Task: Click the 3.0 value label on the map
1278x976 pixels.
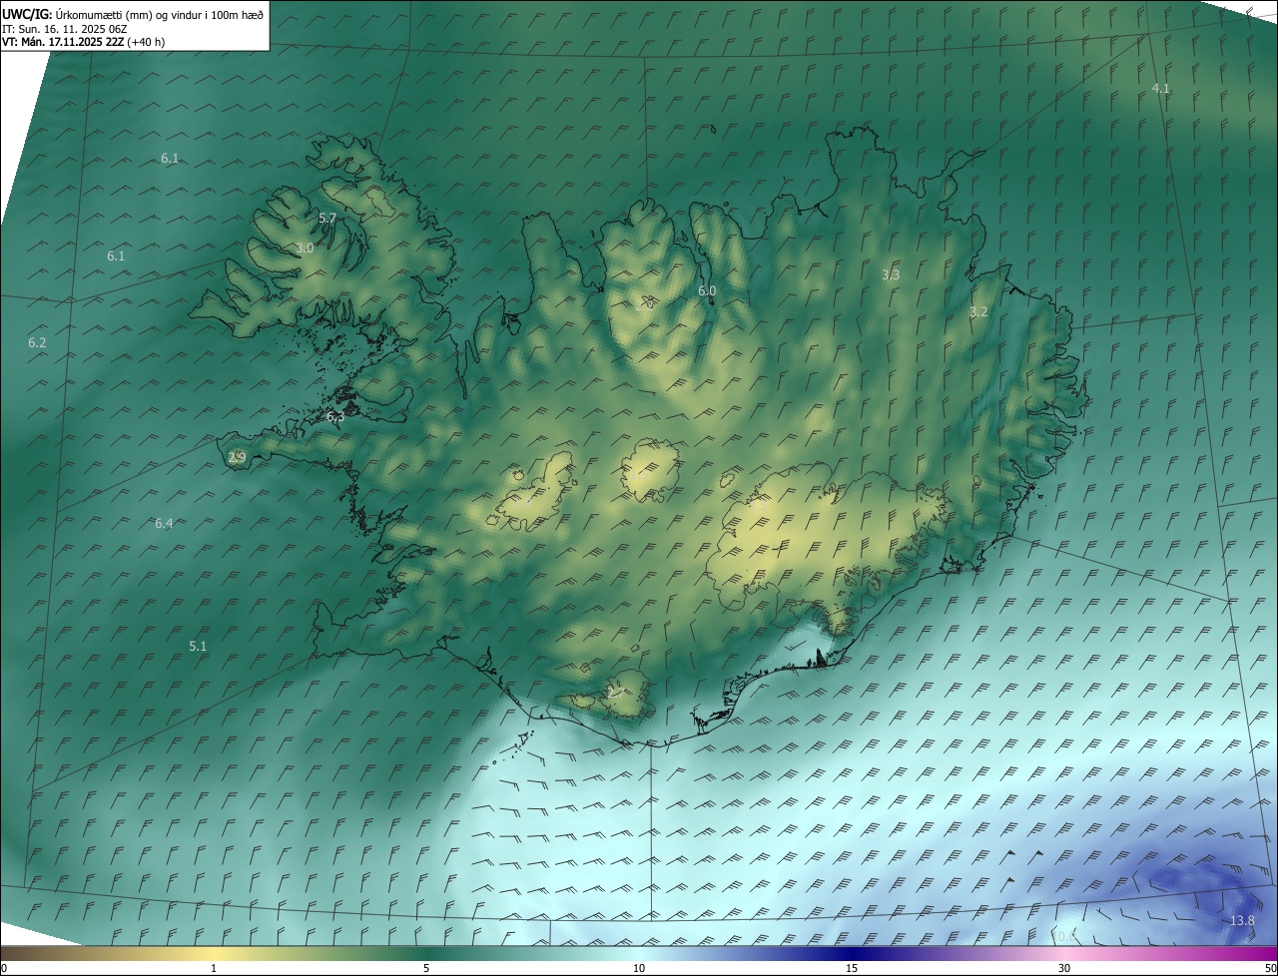Action: tap(305, 247)
